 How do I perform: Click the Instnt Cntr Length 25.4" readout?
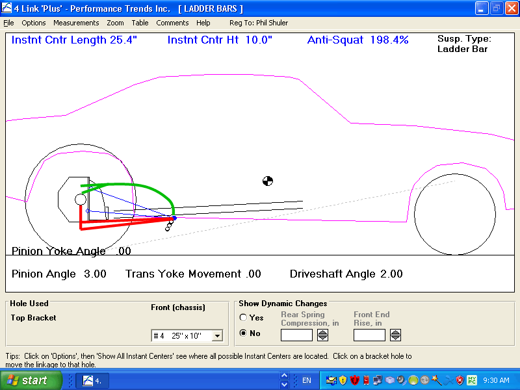(74, 40)
